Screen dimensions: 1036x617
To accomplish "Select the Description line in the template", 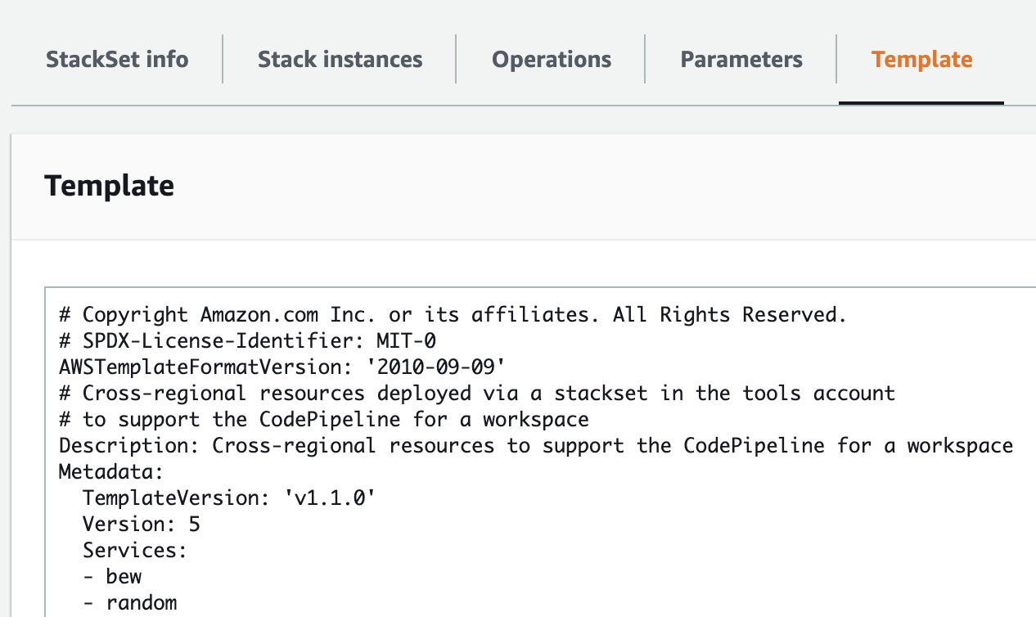I will click(x=535, y=445).
